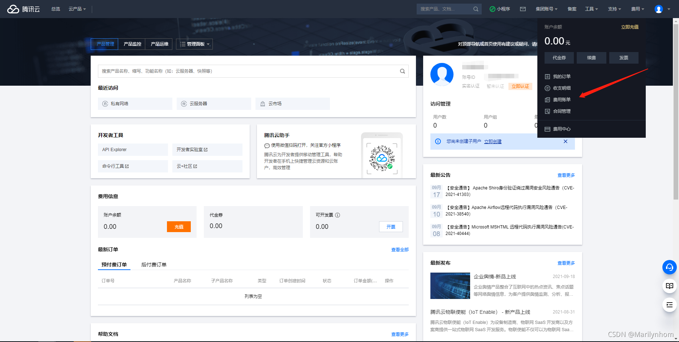Open 收支明细 in fee dropdown
Image resolution: width=679 pixels, height=342 pixels.
558,88
